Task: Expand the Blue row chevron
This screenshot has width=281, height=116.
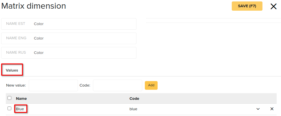Action: click(258, 109)
